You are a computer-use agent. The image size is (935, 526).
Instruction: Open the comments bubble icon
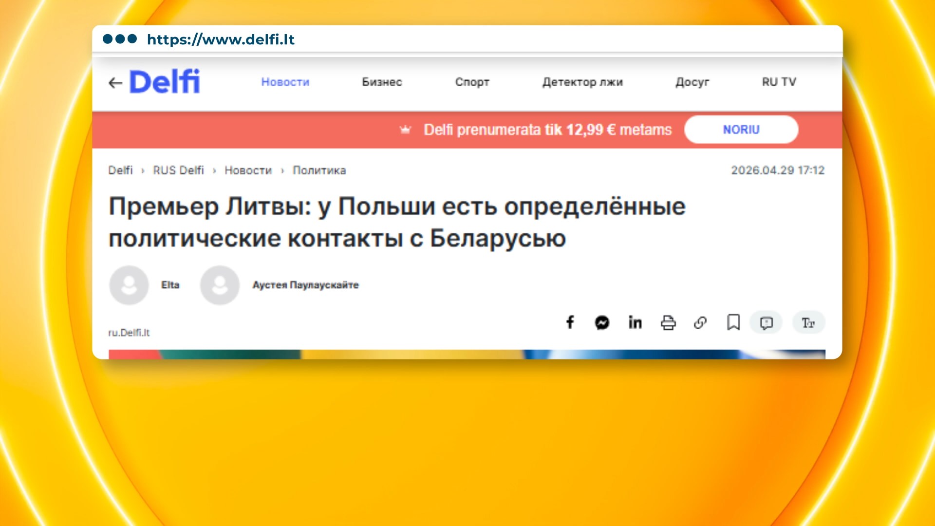(x=766, y=322)
